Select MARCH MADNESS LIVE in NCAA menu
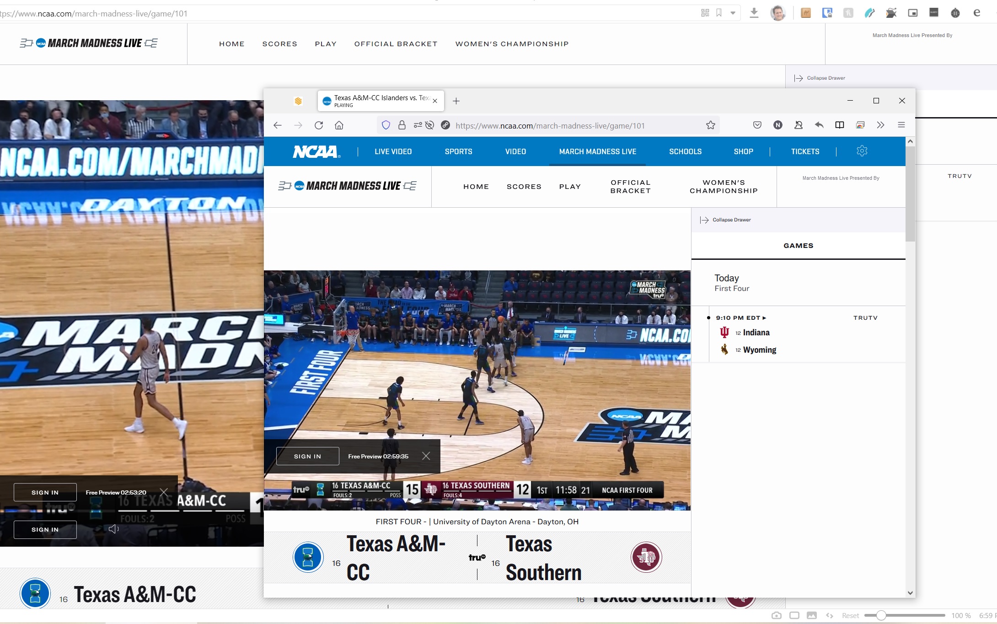Image resolution: width=997 pixels, height=624 pixels. click(x=598, y=151)
